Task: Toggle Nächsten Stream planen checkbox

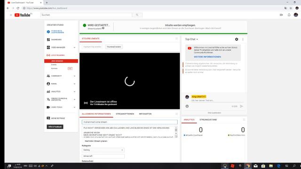Action: coord(83,141)
